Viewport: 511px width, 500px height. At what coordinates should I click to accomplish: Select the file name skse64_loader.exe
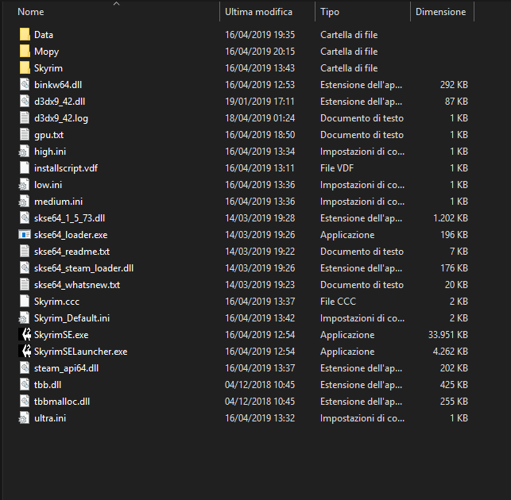coord(71,235)
